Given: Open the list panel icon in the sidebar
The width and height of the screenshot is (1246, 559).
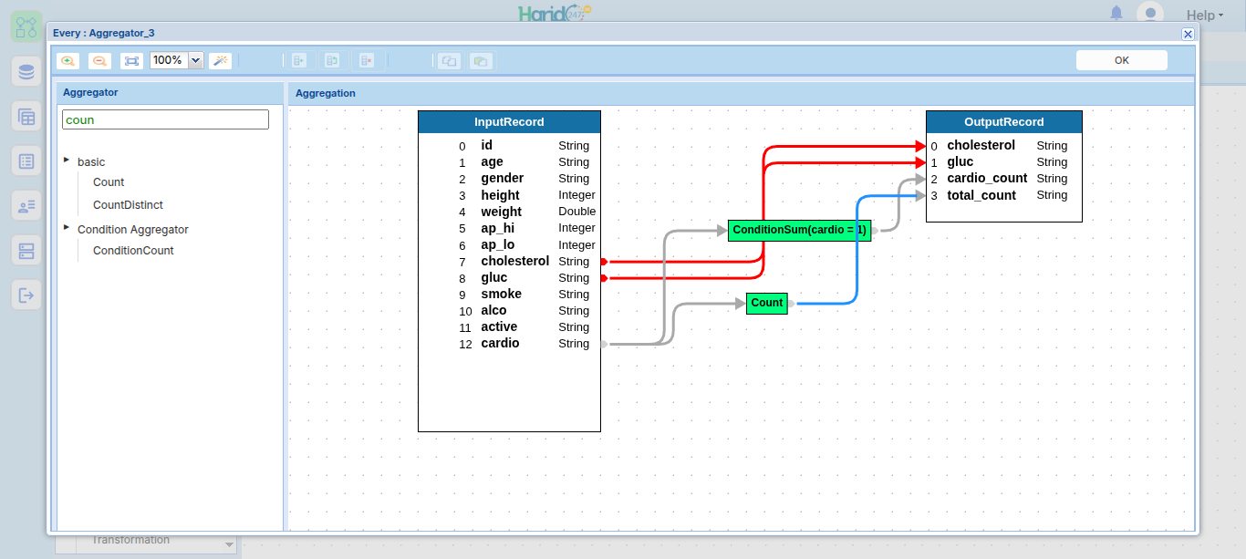Looking at the screenshot, I should coord(26,161).
